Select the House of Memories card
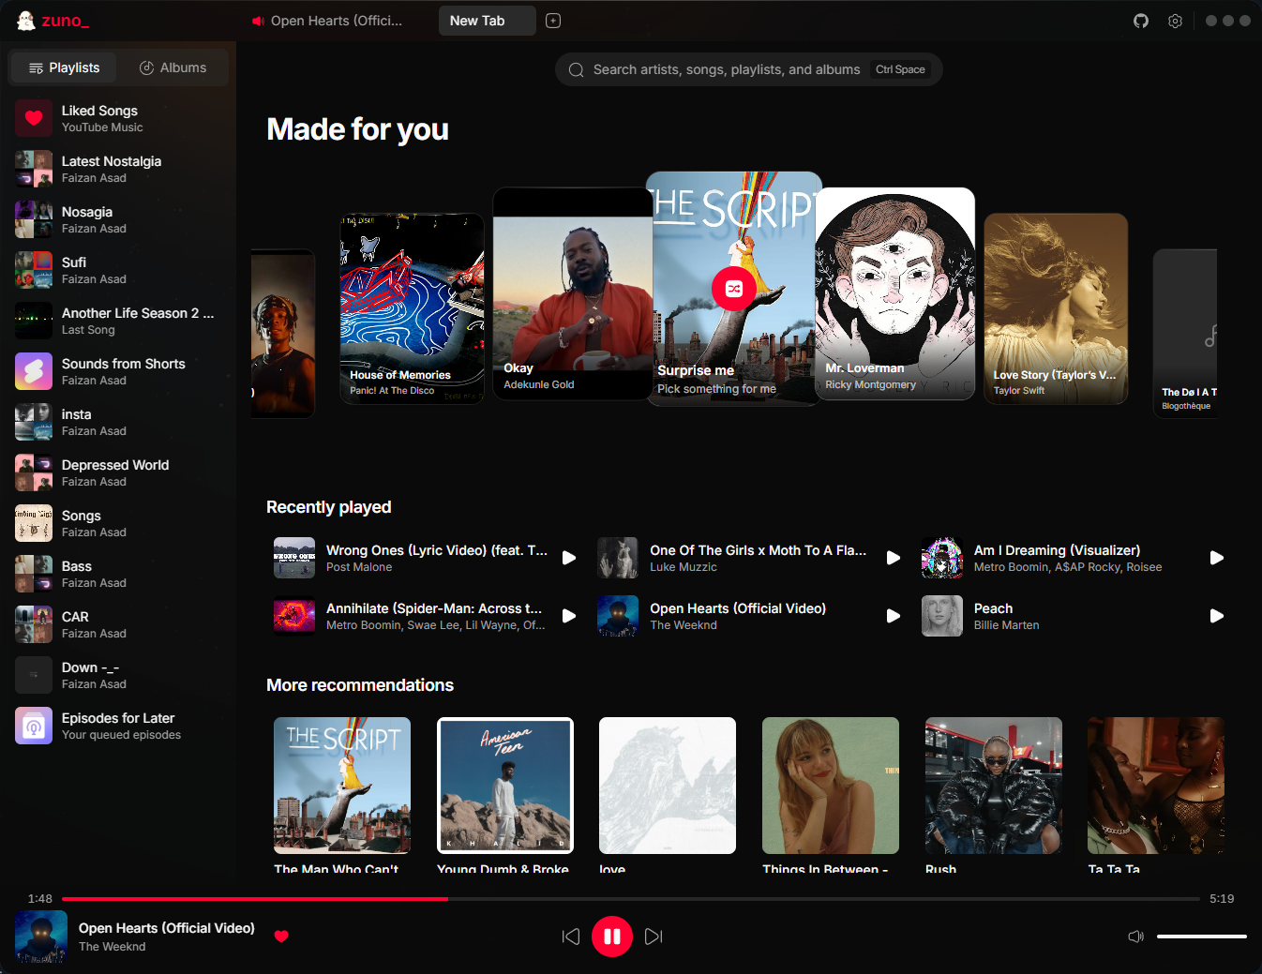Image resolution: width=1262 pixels, height=974 pixels. tap(413, 308)
